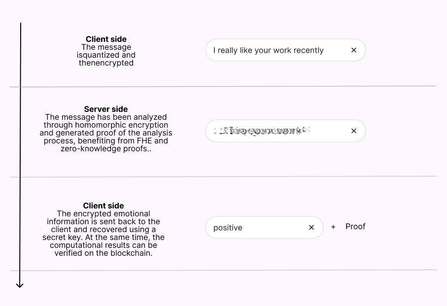Clear the 'I really like your work recently' field
Image resolution: width=447 pixels, height=306 pixels.
pyautogui.click(x=354, y=50)
